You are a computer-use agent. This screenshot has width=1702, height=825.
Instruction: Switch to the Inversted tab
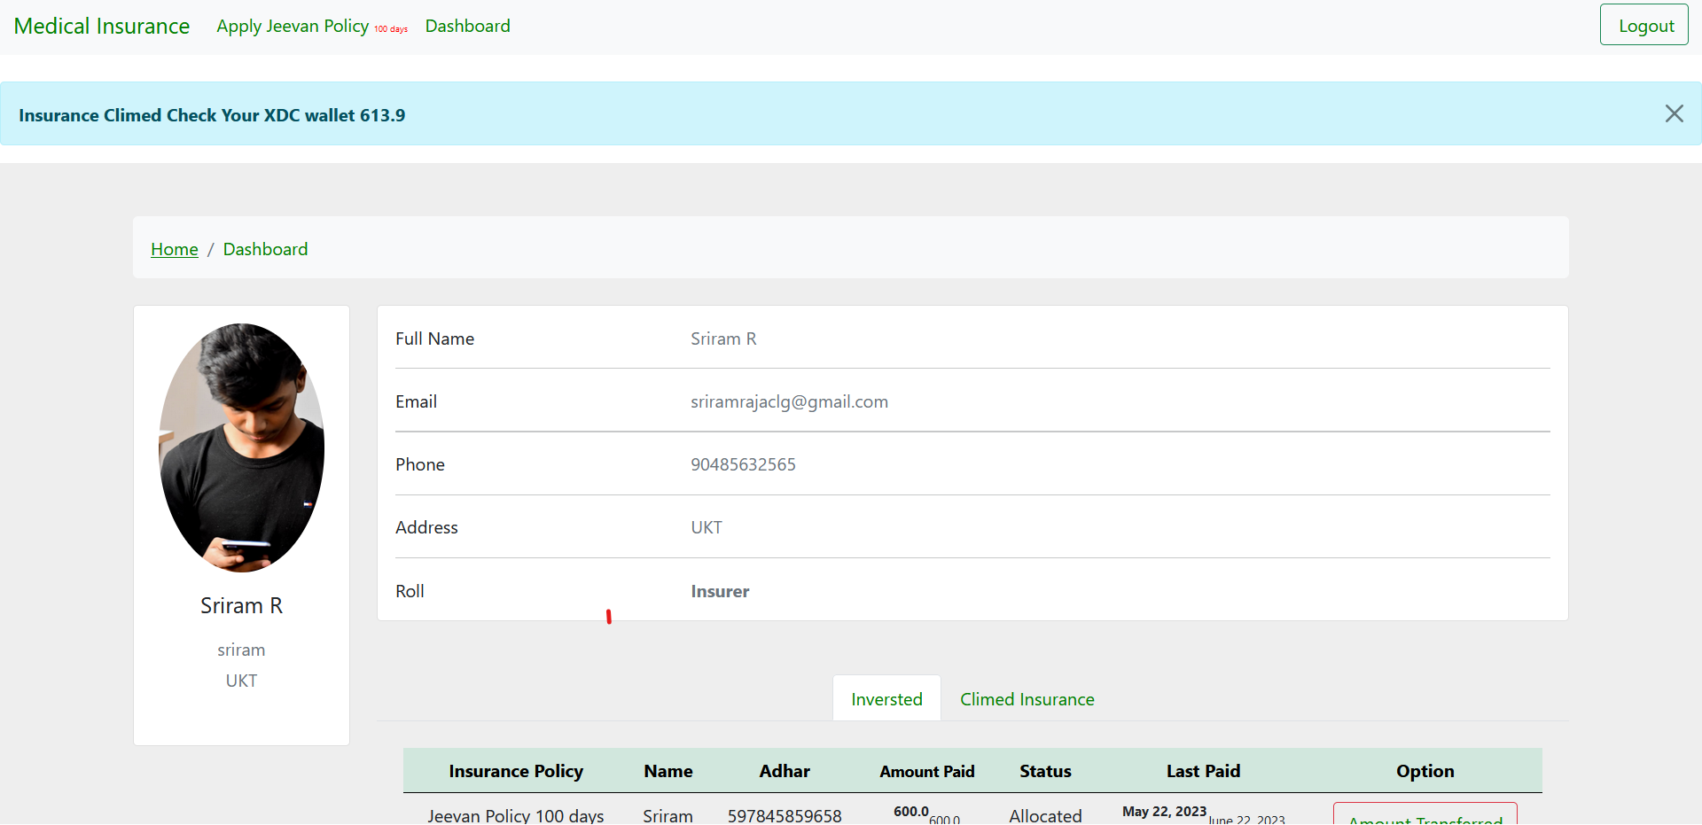pyautogui.click(x=886, y=699)
